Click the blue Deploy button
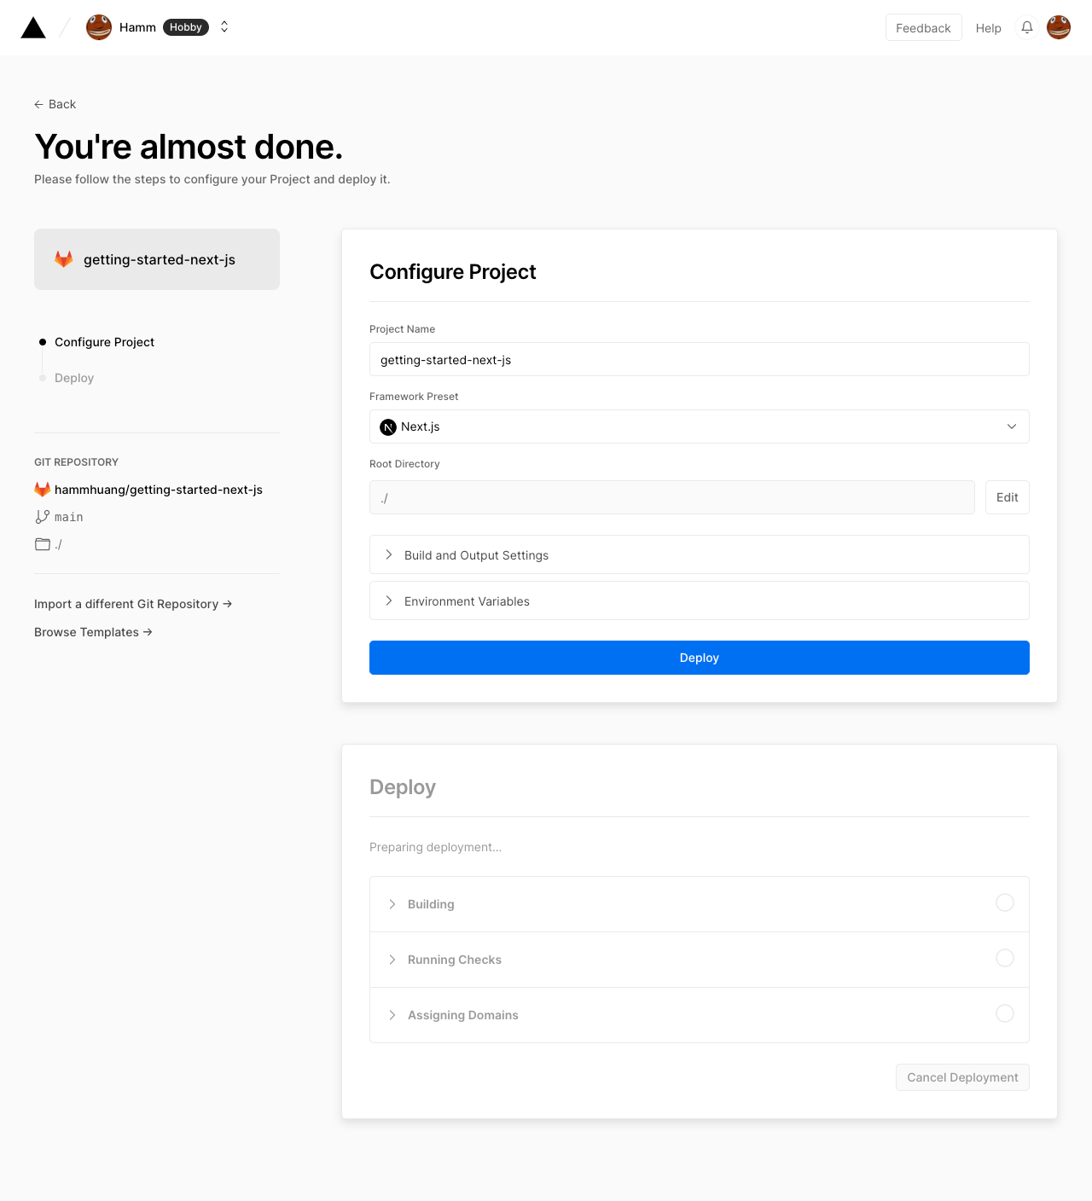Viewport: 1092px width, 1201px height. click(x=700, y=658)
